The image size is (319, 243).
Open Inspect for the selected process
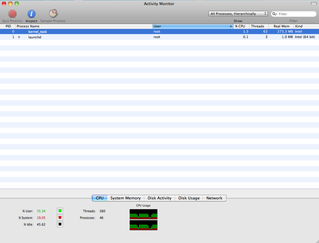point(32,14)
